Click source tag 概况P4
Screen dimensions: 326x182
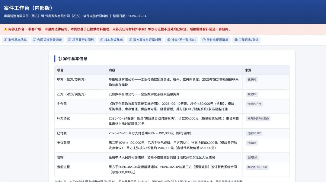252,94
